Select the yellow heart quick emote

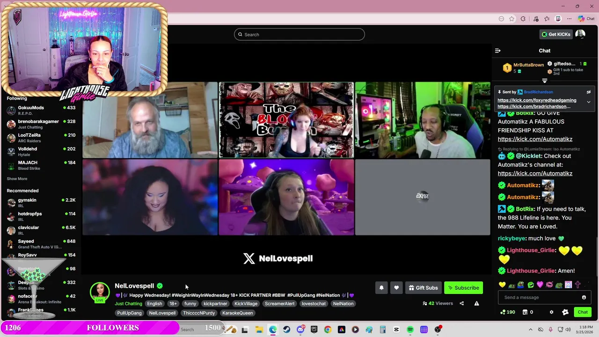502,285
